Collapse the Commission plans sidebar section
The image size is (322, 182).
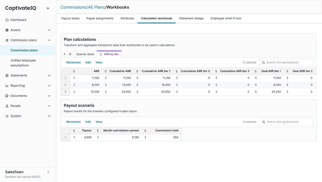coord(49,40)
